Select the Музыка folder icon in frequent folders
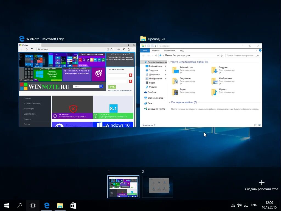 pos(215,92)
